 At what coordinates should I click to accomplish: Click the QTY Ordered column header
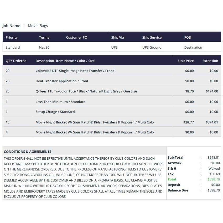(16, 61)
